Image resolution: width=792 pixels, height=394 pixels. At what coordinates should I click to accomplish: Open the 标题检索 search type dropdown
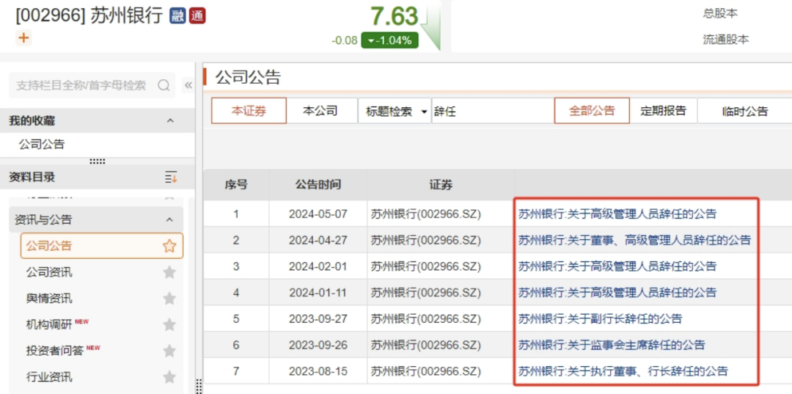pos(394,111)
